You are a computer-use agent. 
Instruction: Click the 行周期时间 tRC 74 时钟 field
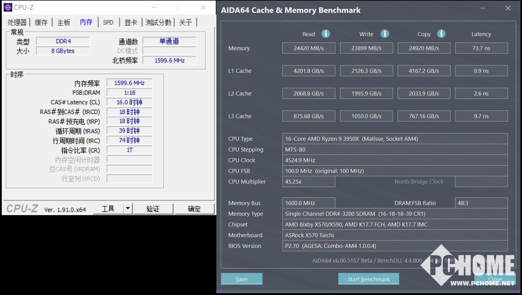click(129, 140)
